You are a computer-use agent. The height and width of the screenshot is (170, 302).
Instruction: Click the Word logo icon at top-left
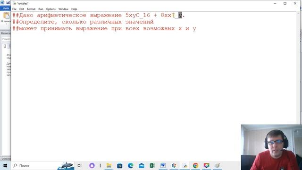pos(2,2)
